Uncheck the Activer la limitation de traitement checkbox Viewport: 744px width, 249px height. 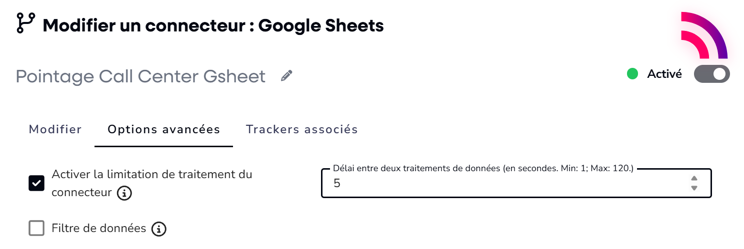36,183
